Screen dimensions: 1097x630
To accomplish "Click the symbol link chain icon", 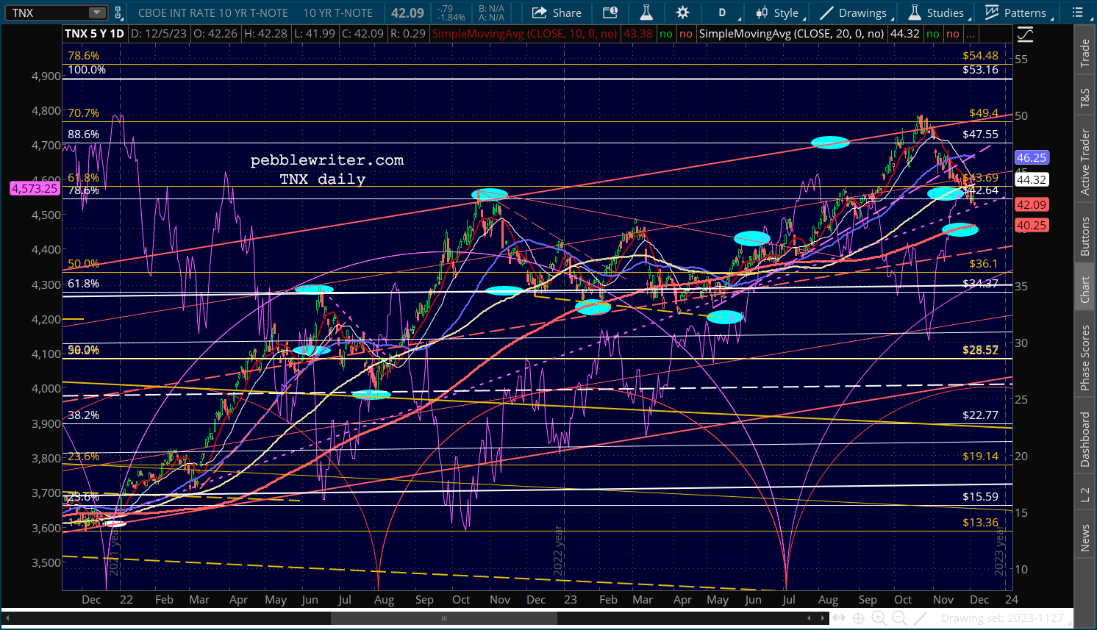I will point(118,12).
